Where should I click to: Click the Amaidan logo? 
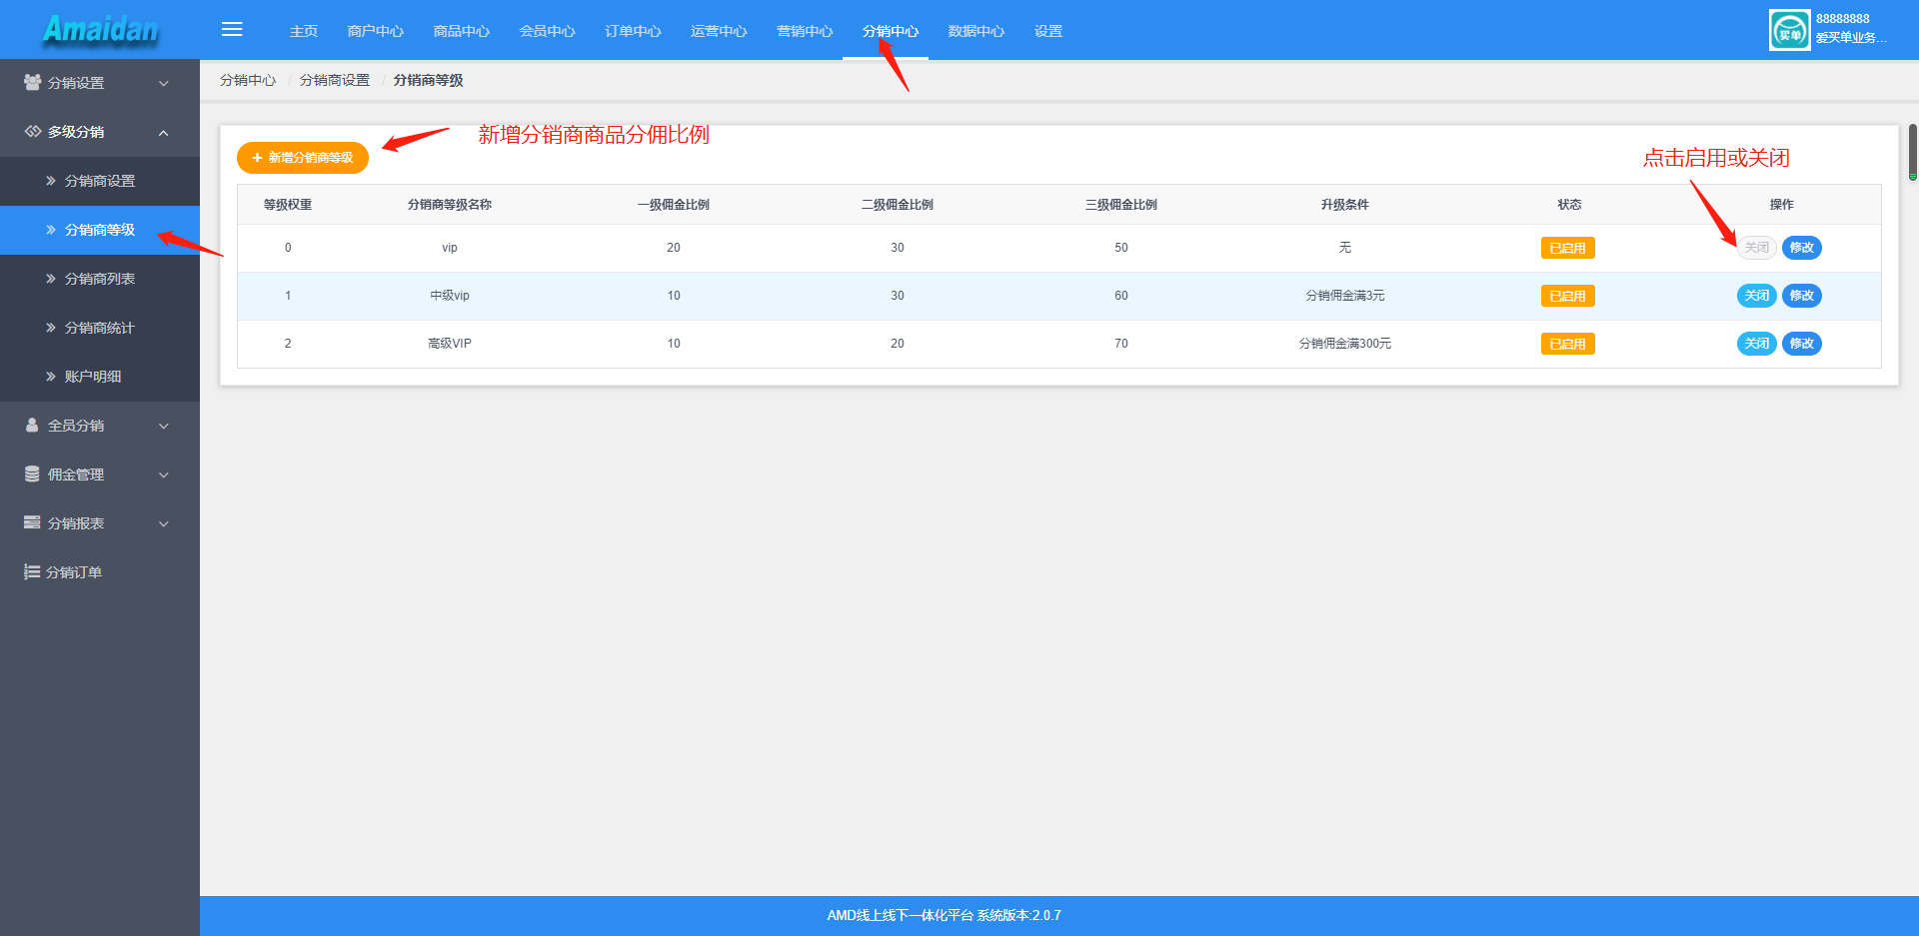point(100,29)
